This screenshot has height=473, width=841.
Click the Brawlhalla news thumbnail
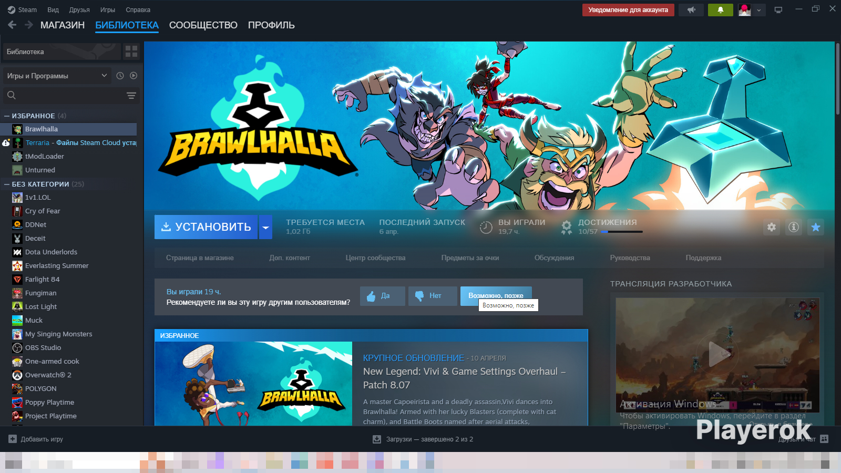pos(253,384)
